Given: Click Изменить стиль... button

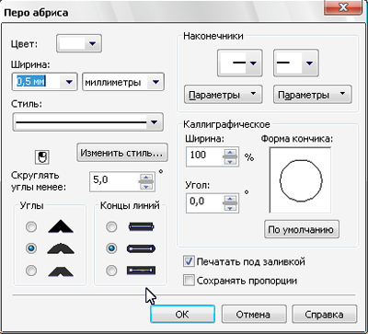Looking at the screenshot, I should click(x=122, y=152).
